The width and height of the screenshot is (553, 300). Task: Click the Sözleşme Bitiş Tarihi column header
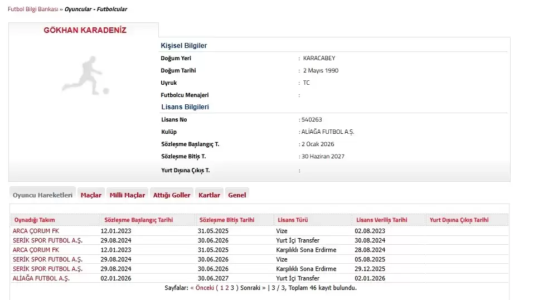pos(226,220)
